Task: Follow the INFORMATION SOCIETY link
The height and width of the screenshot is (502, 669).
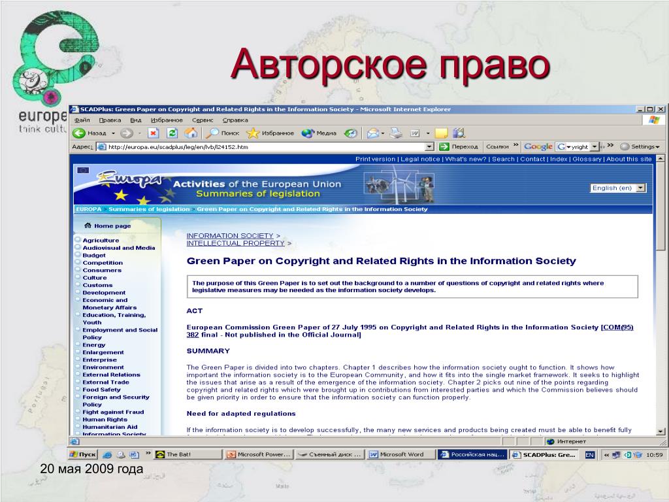Action: 229,235
